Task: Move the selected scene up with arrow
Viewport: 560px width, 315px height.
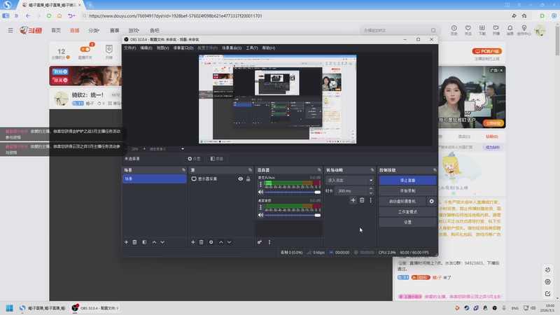Action: [x=153, y=242]
